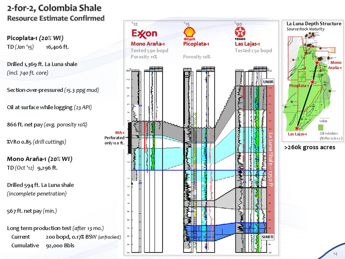Screen dimensions: 345x259
Task: Click '%VRo 0.85 (drill cuttings)' line
Action: coord(37,142)
